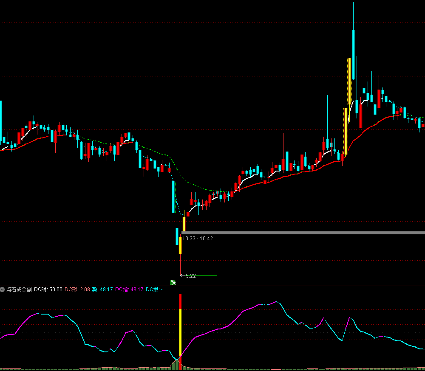Click the 10.33 - 10.42 gap price label
The height and width of the screenshot is (371, 425).
198,239
